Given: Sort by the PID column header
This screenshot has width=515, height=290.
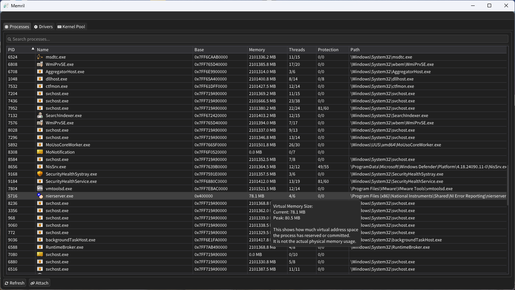Looking at the screenshot, I should [21, 50].
